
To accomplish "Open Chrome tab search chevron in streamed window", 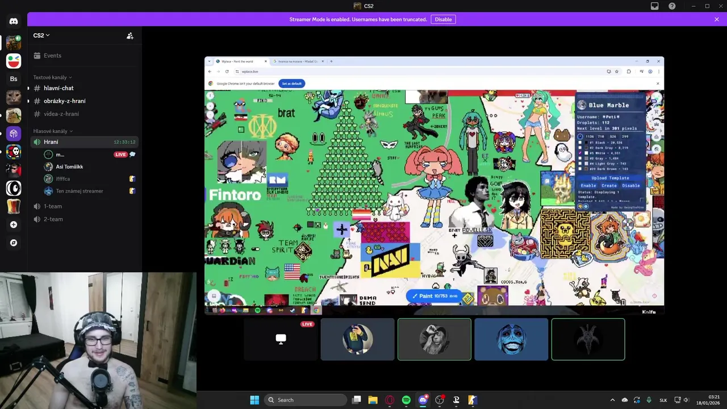I will point(209,61).
